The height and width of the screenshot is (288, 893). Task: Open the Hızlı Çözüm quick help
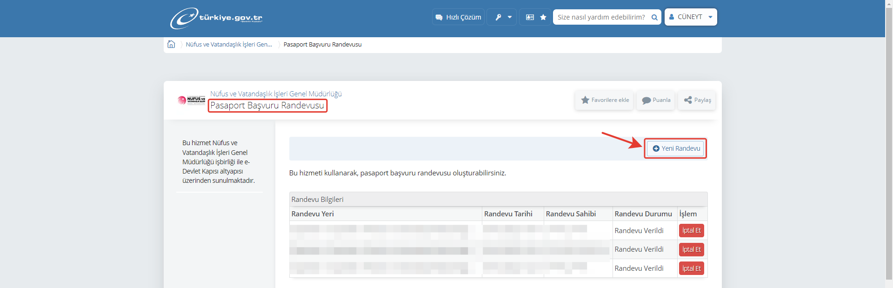tap(458, 17)
